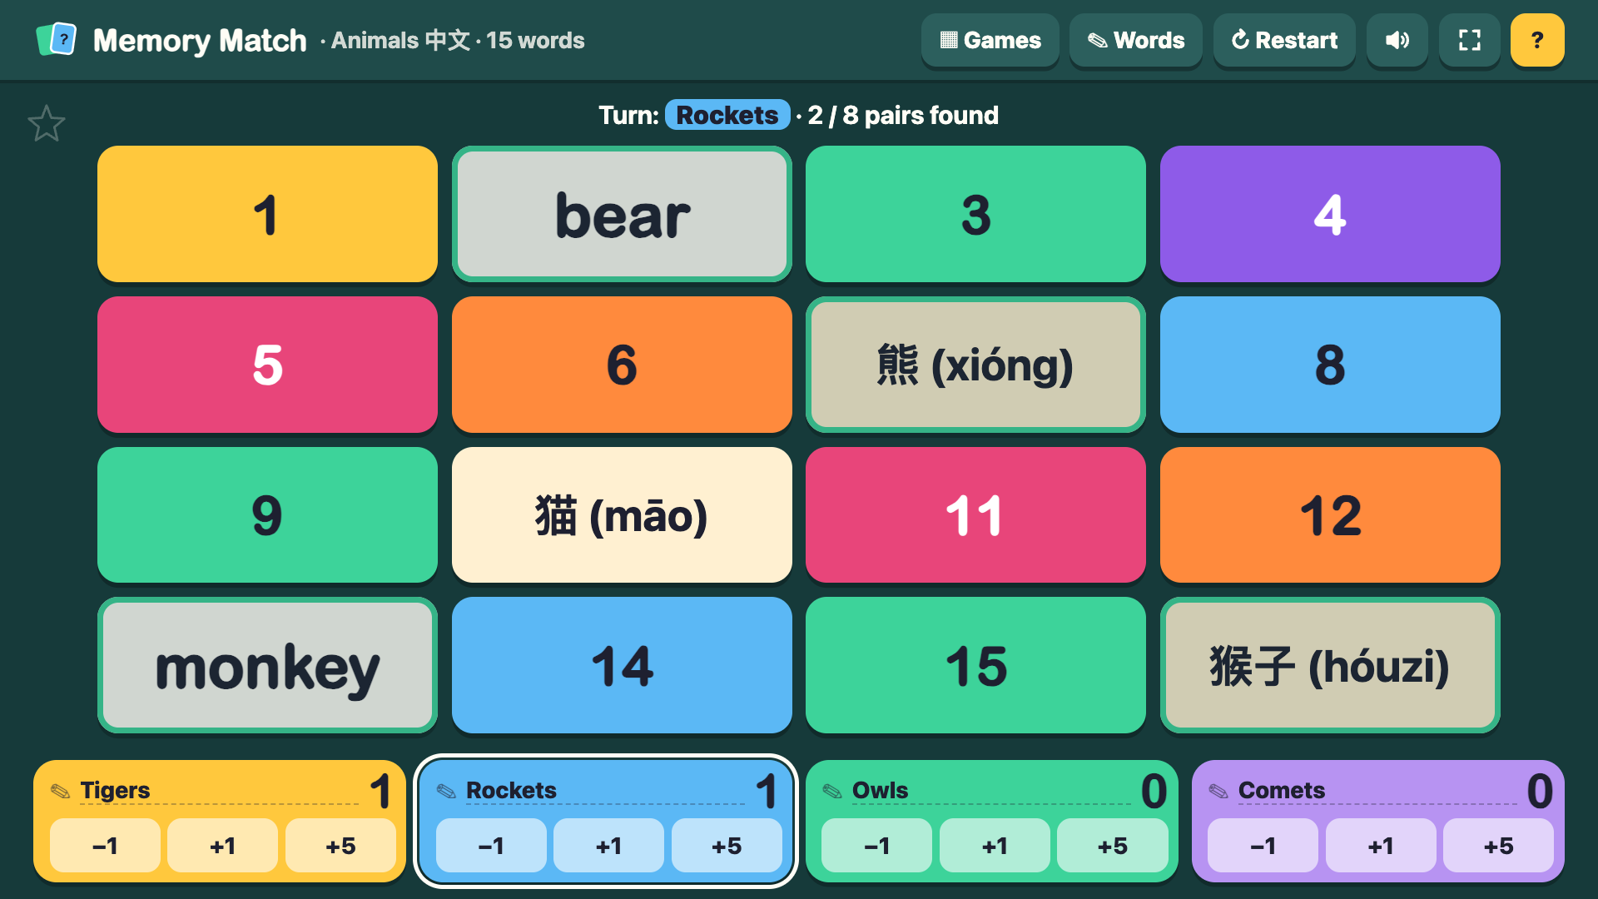Flip the purple card 4

(x=1330, y=215)
